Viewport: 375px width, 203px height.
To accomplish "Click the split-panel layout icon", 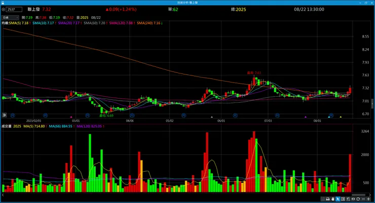I will click(x=343, y=199).
